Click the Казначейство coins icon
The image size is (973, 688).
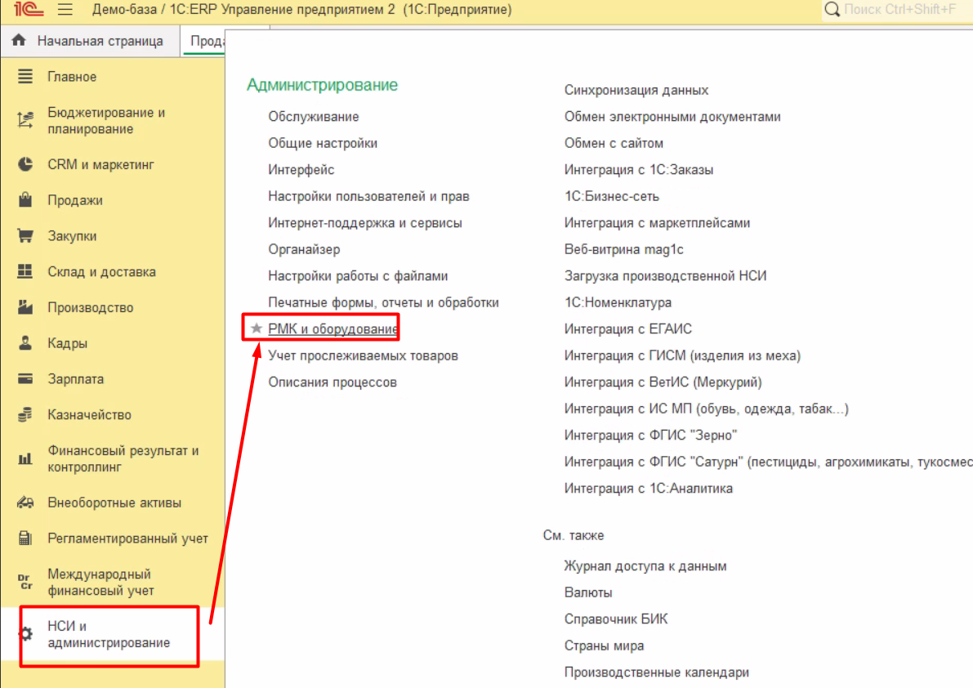25,415
